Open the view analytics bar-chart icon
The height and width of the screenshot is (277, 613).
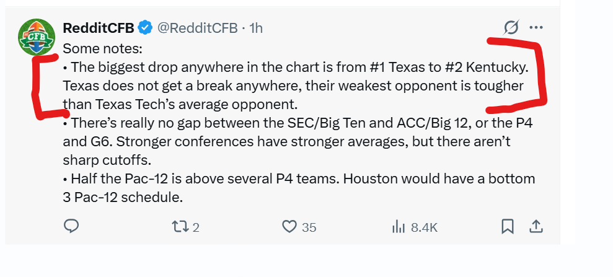[x=399, y=227]
